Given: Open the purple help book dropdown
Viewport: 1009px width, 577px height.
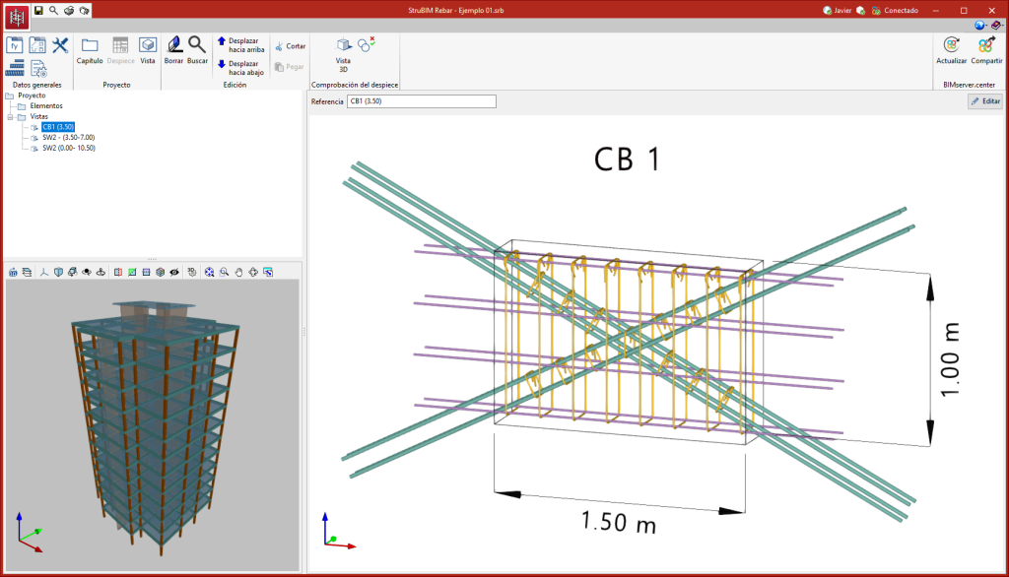Looking at the screenshot, I should point(997,25).
